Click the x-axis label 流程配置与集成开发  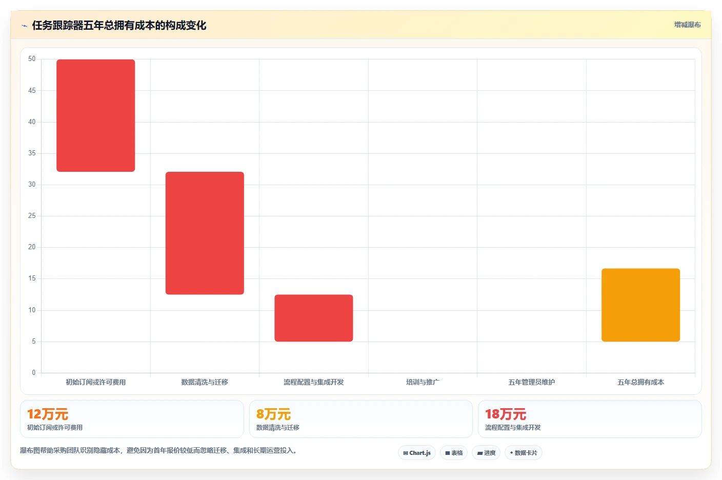314,382
